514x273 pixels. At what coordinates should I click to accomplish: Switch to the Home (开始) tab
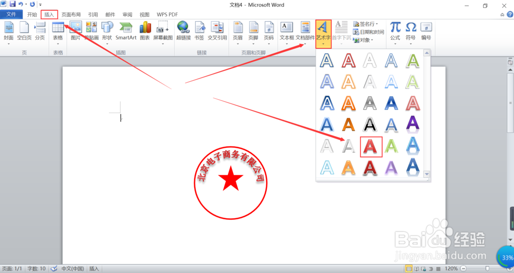pyautogui.click(x=32, y=14)
